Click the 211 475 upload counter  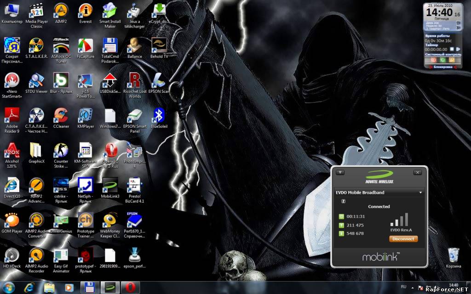pyautogui.click(x=355, y=225)
